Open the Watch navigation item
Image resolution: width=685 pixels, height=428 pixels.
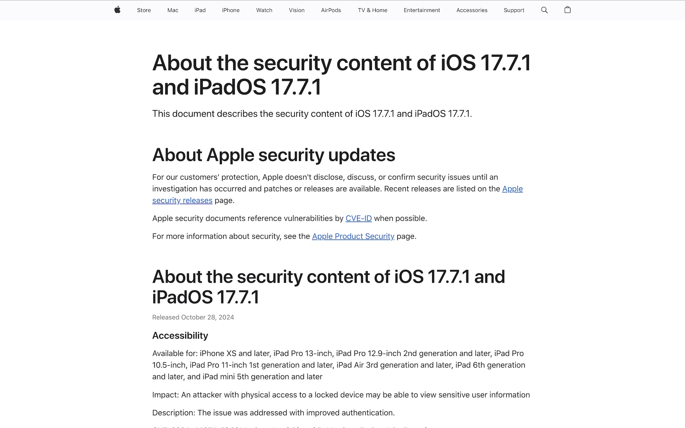264,10
